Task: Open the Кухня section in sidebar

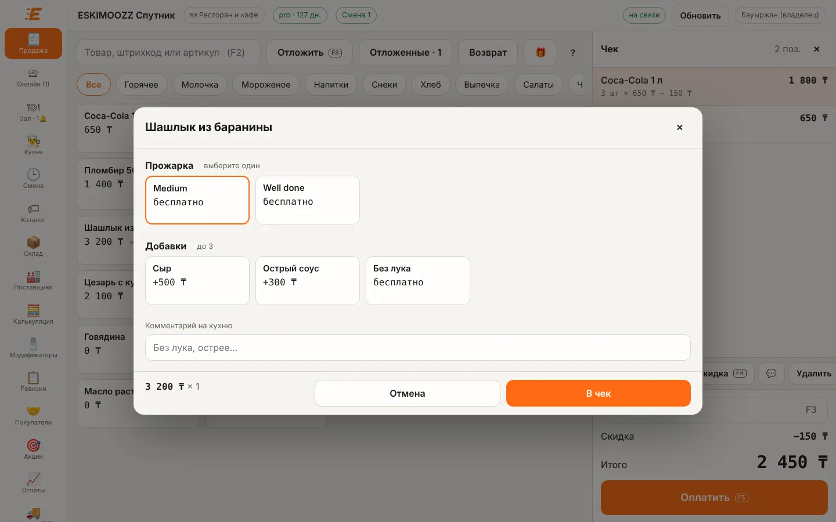Action: pos(33,145)
